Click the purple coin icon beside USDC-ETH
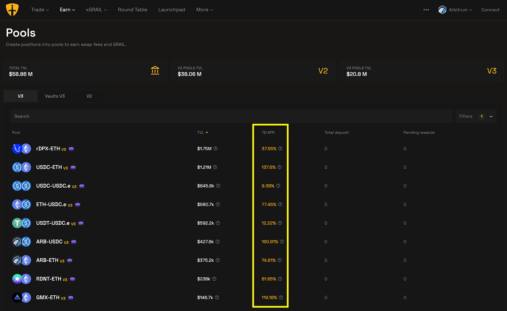507x311 pixels. point(73,167)
